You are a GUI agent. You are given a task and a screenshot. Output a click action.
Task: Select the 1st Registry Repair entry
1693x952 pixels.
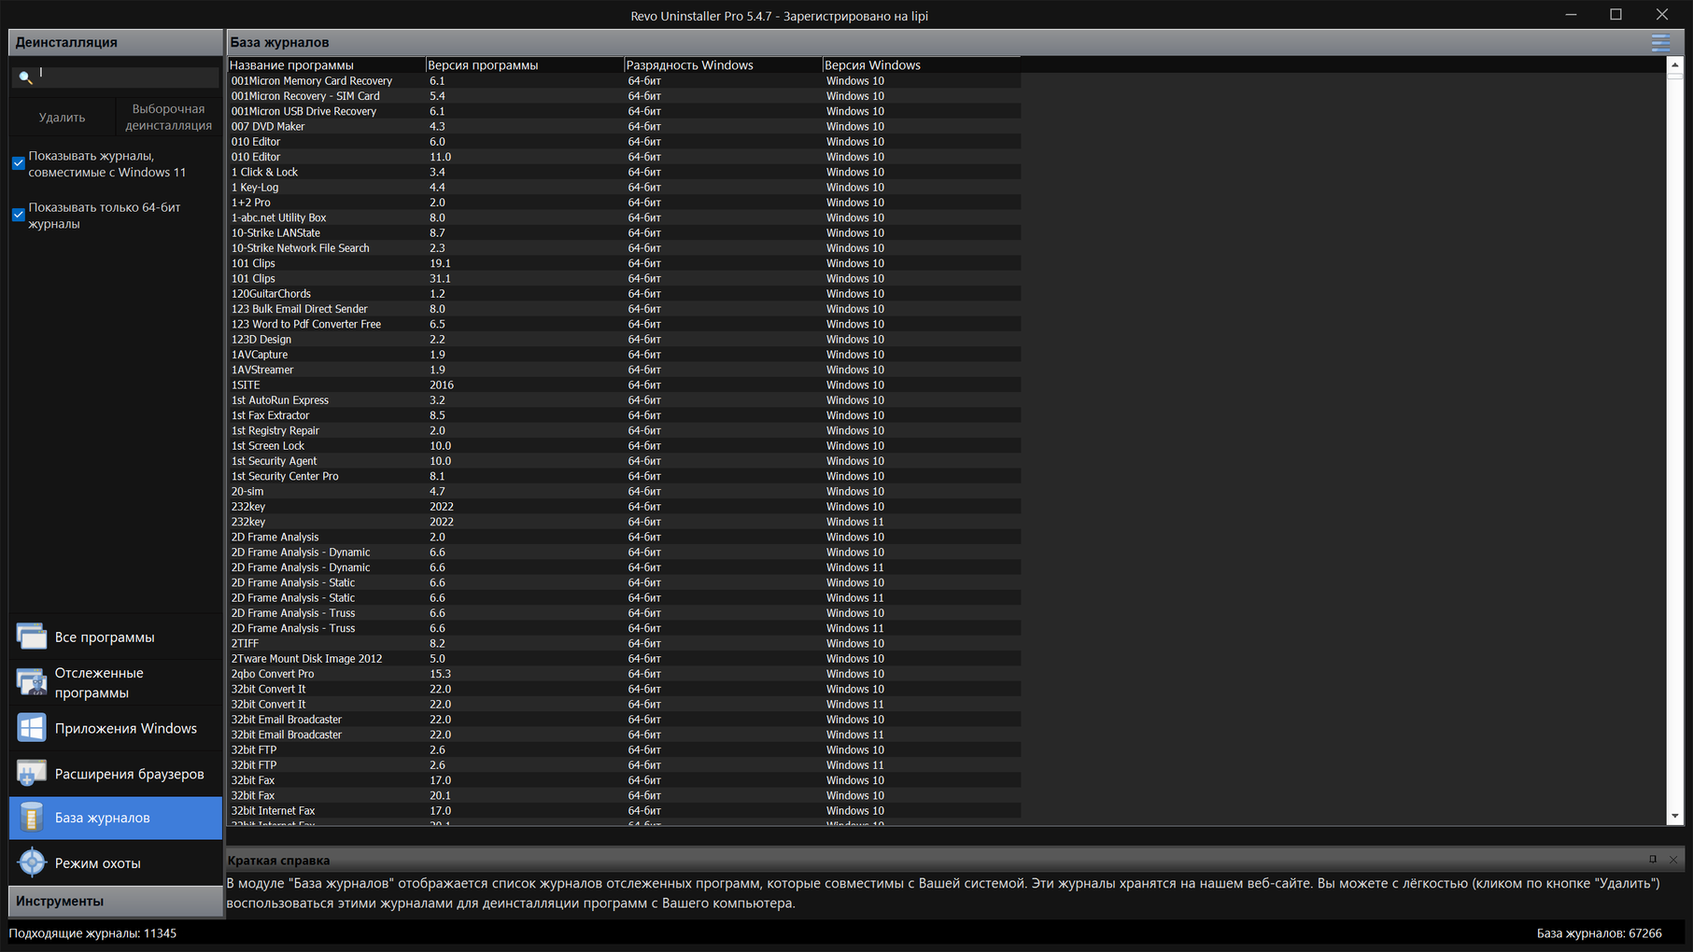624,431
